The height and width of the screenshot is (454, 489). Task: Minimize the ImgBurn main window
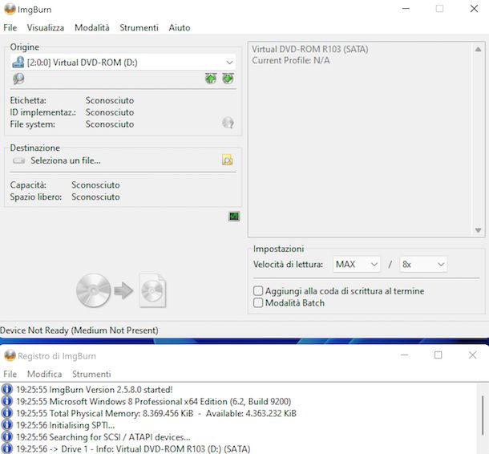pyautogui.click(x=406, y=9)
